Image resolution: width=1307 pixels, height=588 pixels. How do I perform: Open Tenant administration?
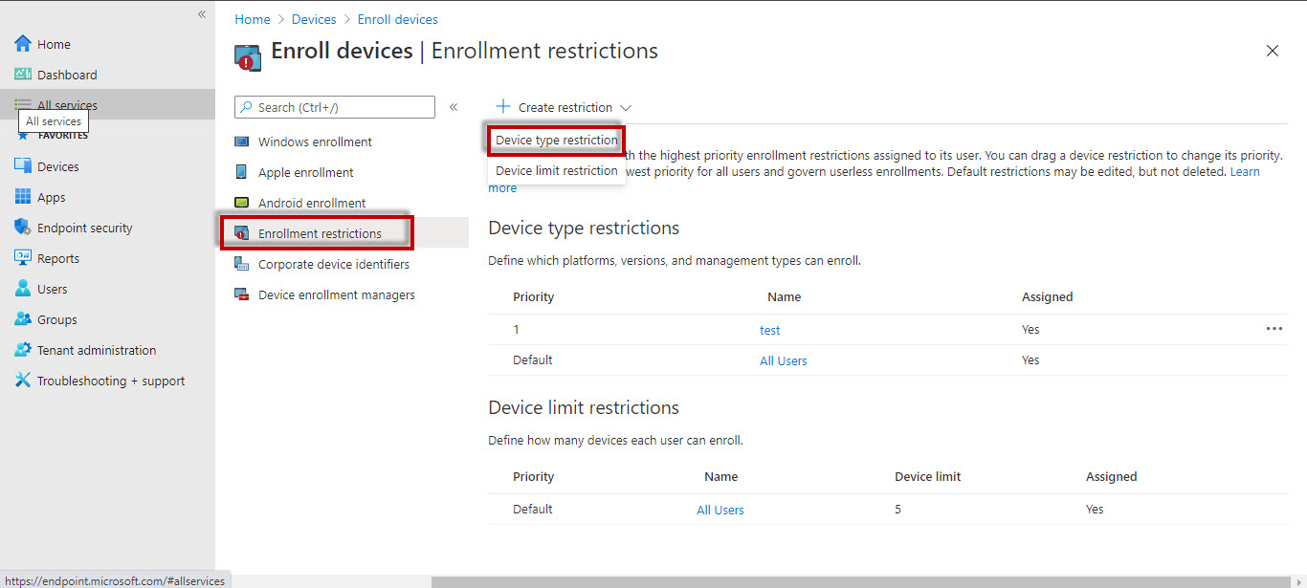click(21, 349)
